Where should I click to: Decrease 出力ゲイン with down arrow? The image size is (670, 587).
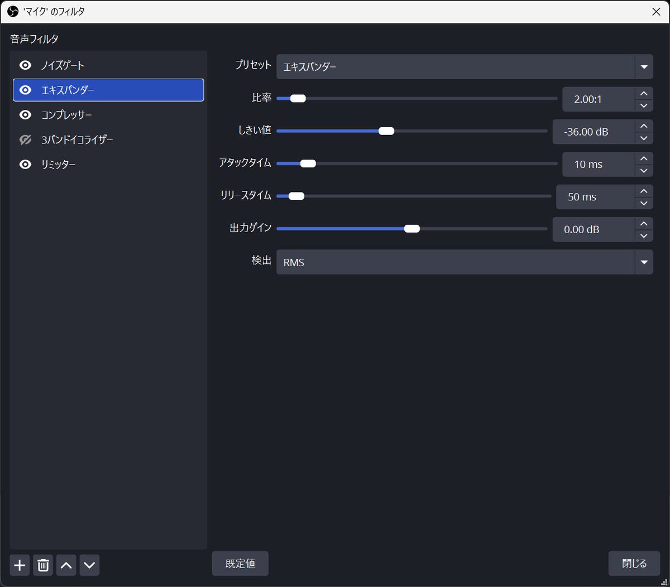pos(644,235)
